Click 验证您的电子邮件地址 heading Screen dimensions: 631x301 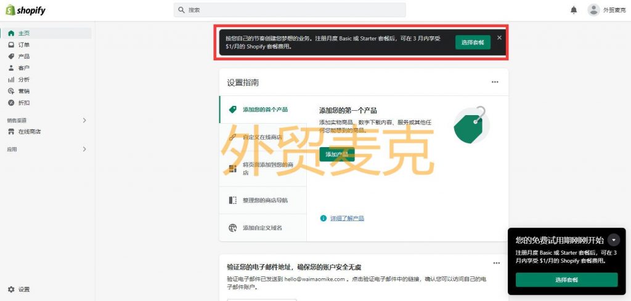(294, 267)
